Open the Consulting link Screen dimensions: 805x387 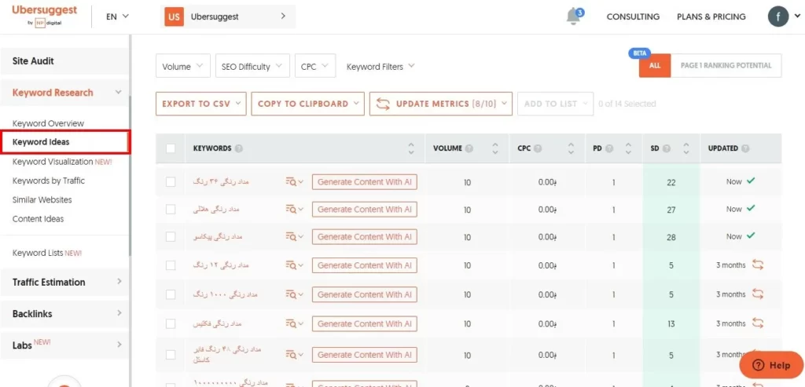633,16
